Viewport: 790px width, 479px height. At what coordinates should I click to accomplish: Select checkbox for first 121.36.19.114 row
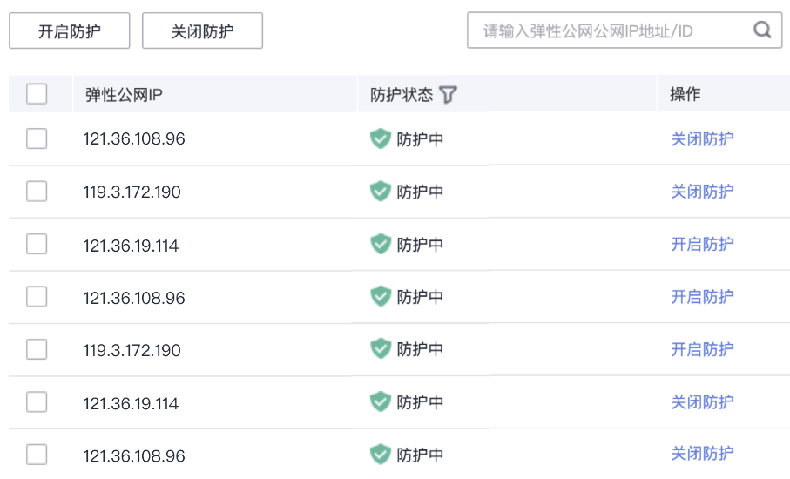tap(37, 244)
